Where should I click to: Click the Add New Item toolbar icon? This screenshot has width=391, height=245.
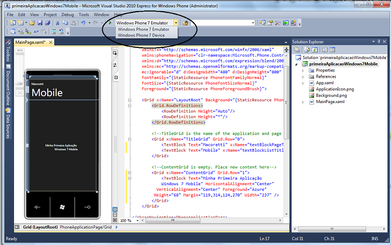click(x=21, y=23)
